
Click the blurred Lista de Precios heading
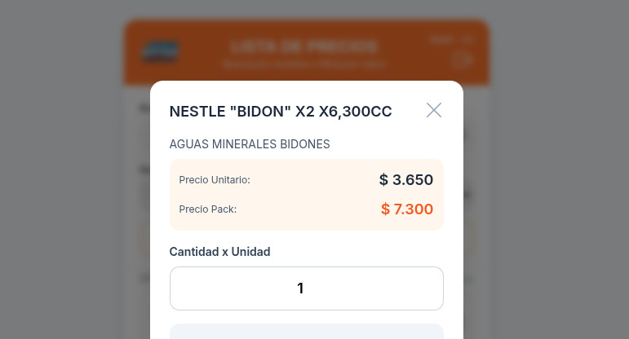[304, 46]
